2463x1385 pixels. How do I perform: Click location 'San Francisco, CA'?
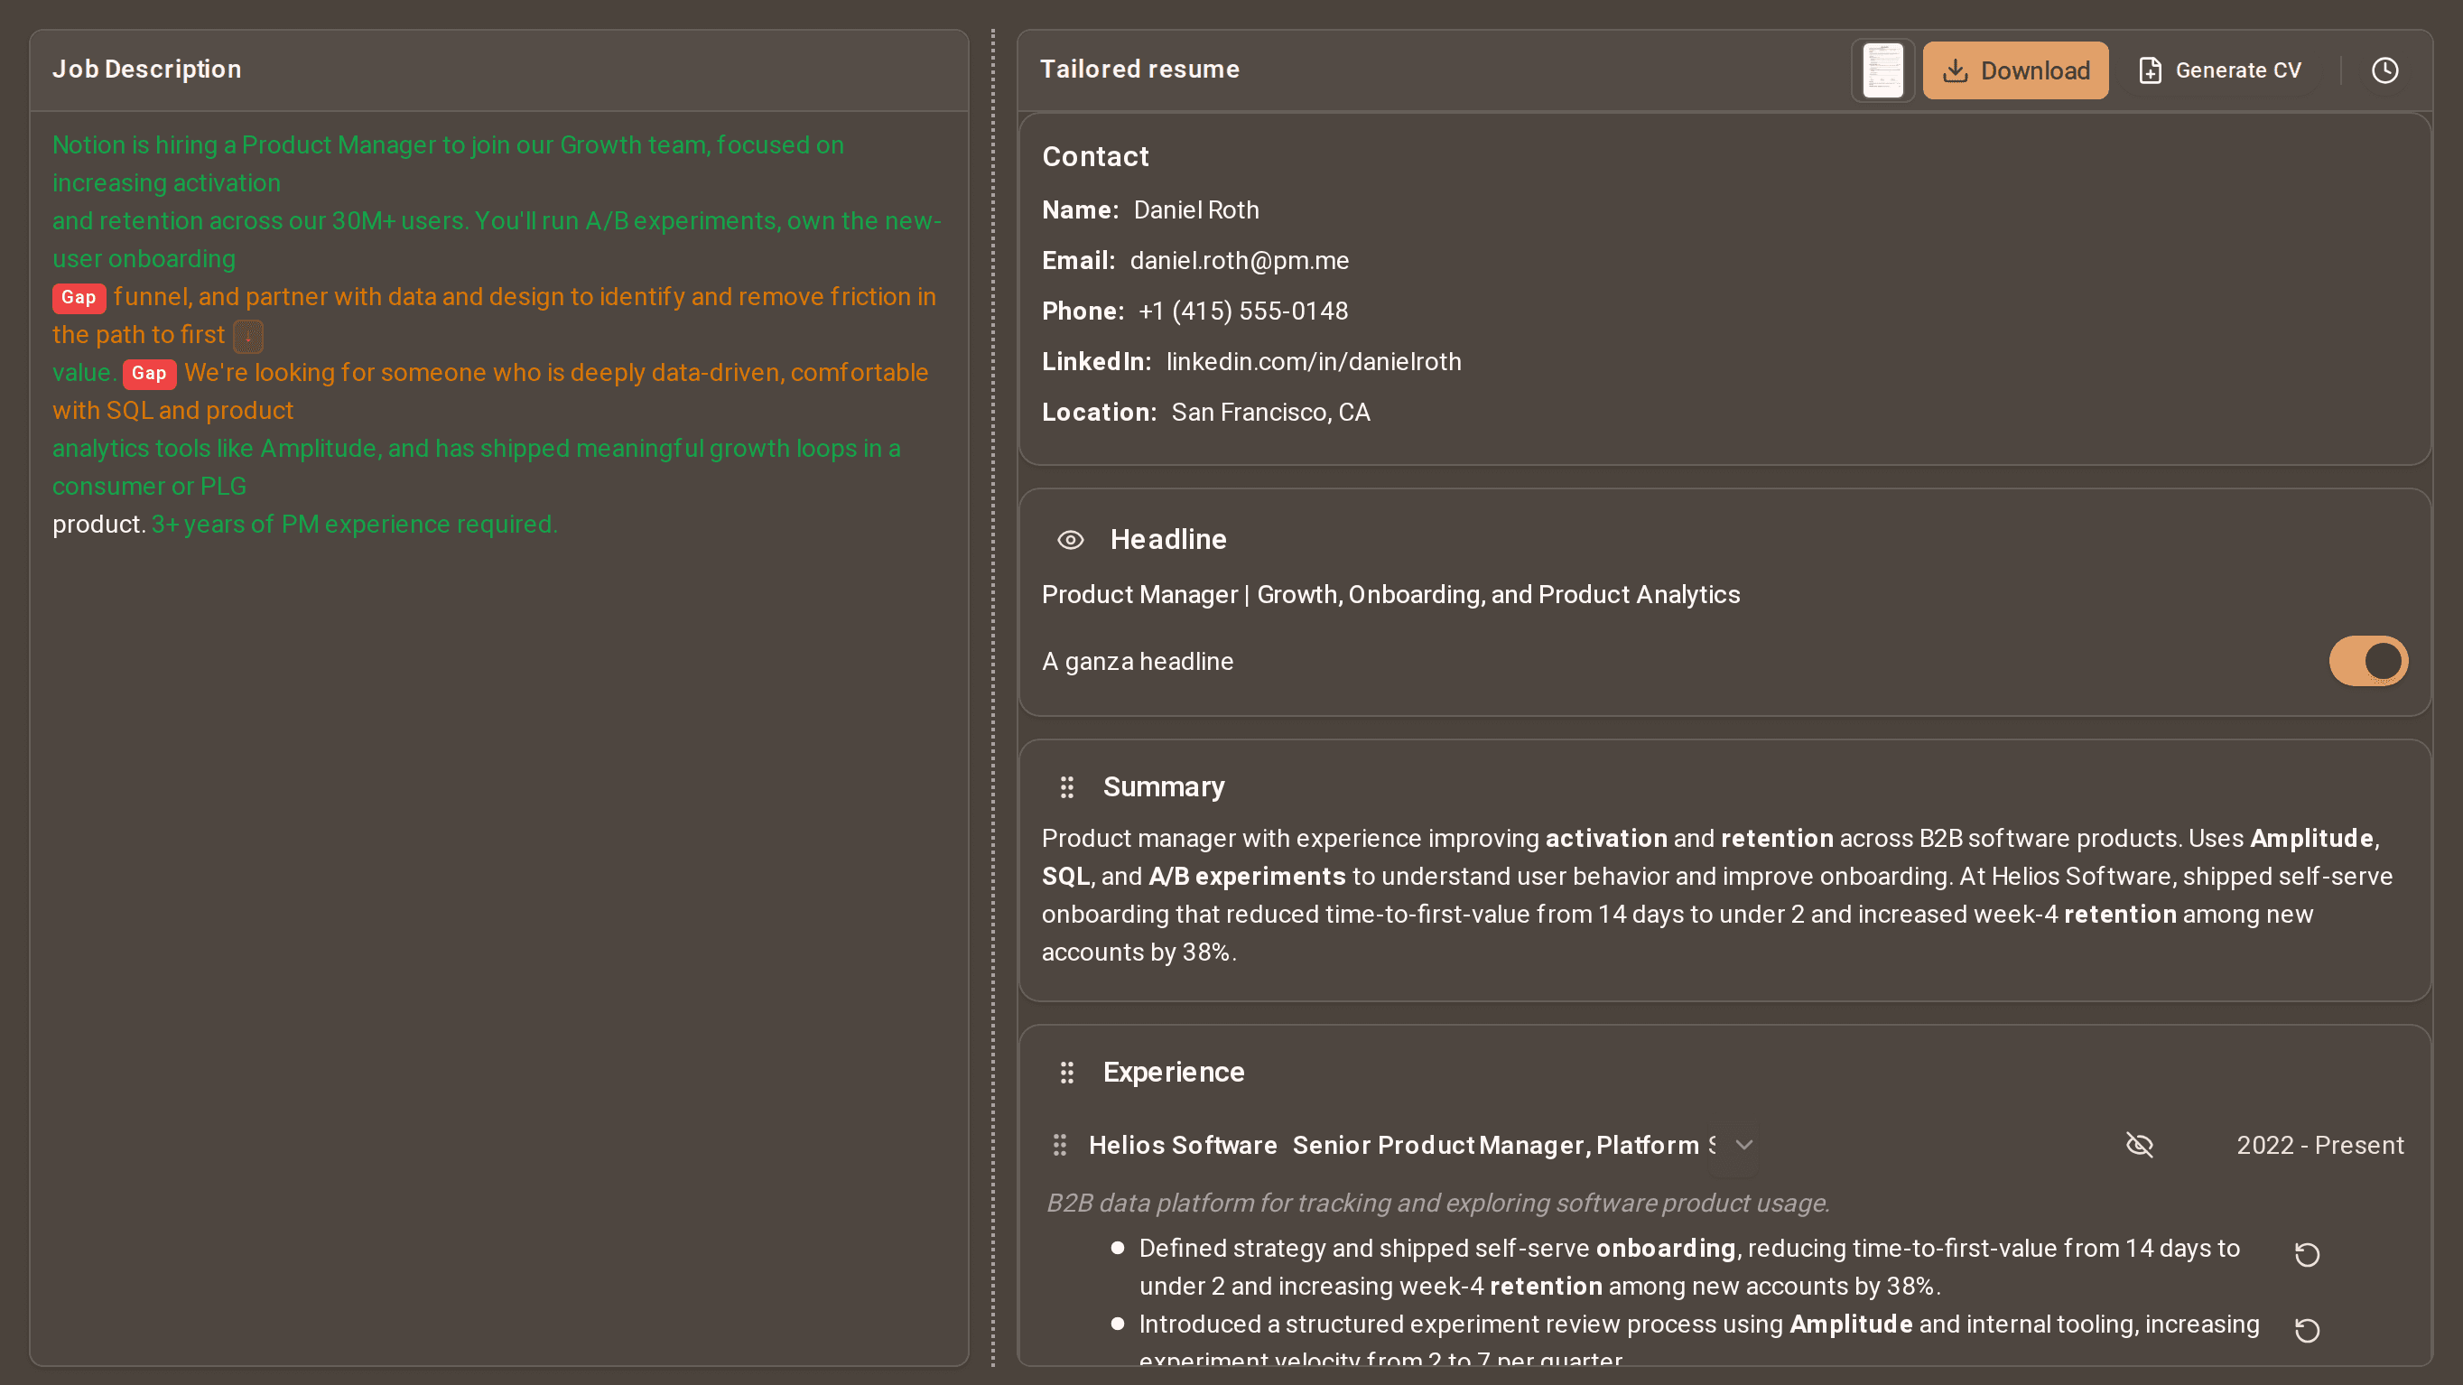(x=1270, y=413)
